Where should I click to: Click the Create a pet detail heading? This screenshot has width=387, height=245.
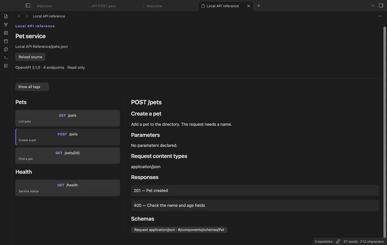click(x=146, y=114)
